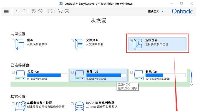Click the Ontrack logo
Screen dimensions: 197x111
click(182, 11)
